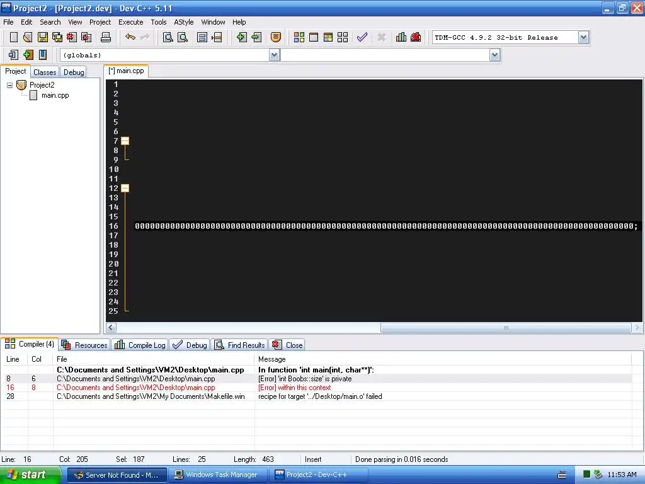Click the Redo arrow toolbar icon

click(x=145, y=37)
